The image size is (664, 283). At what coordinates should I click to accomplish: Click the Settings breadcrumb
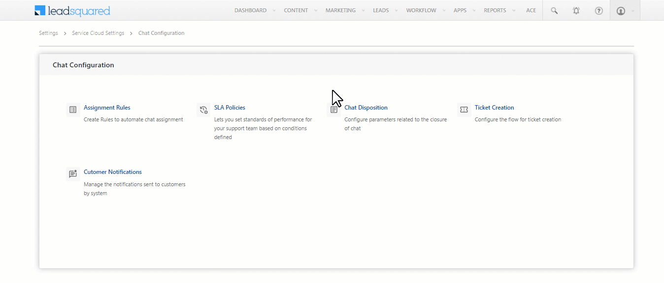[x=48, y=33]
